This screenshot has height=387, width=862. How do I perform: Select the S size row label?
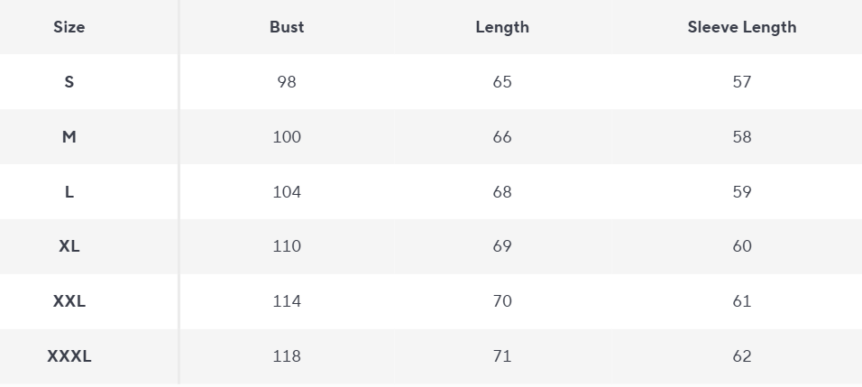click(x=69, y=82)
